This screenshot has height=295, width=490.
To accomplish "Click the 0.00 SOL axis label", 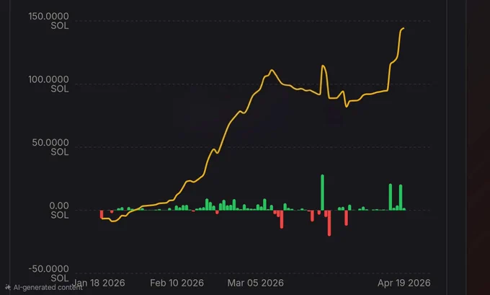I will pos(59,210).
